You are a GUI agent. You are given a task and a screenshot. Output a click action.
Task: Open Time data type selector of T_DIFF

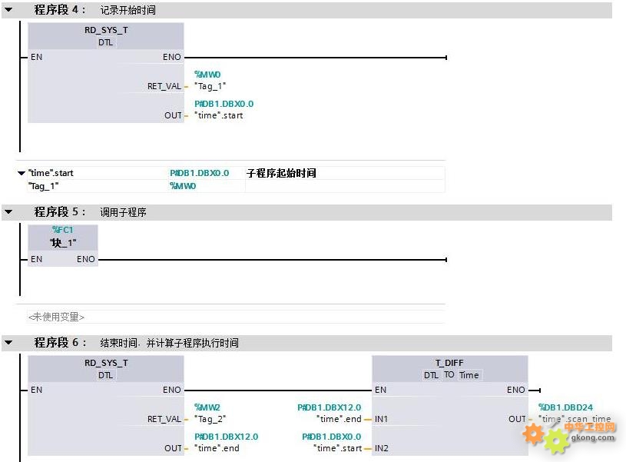tap(469, 375)
